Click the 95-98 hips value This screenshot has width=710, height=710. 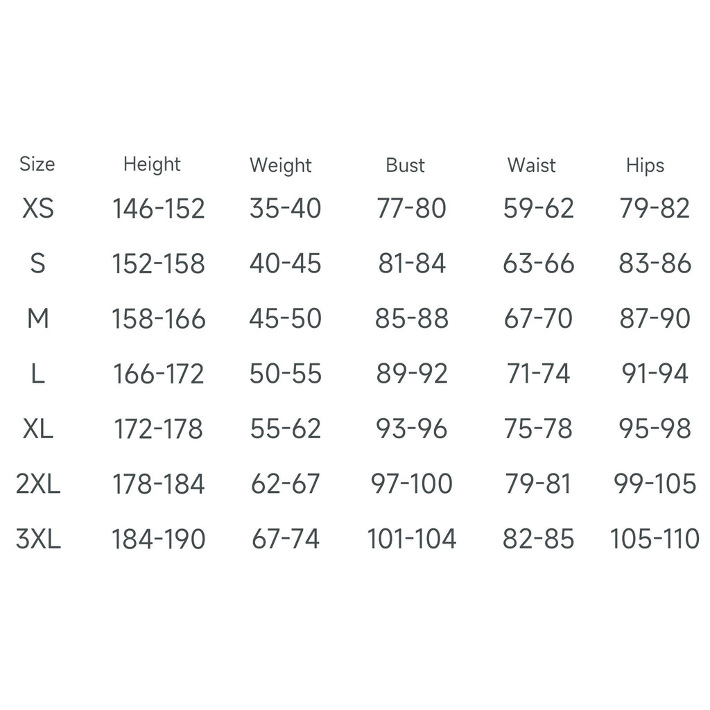point(655,429)
